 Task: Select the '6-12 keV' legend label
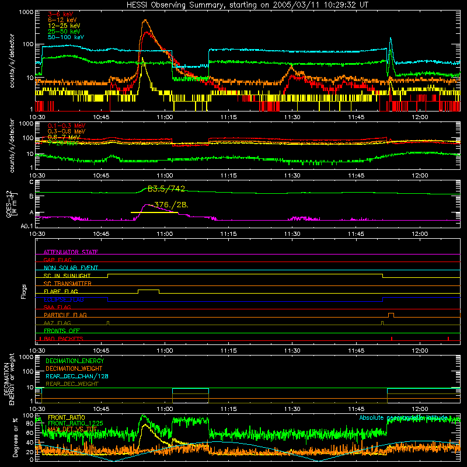(62, 20)
